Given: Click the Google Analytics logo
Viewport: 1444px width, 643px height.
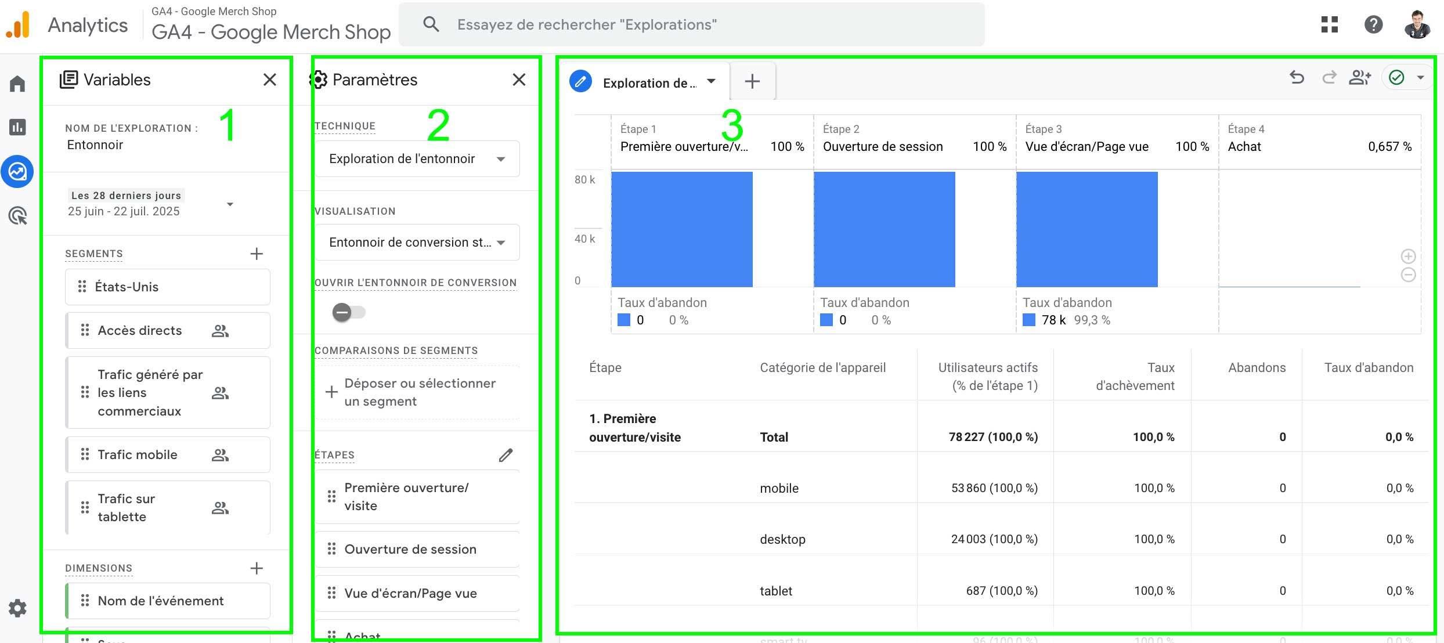Looking at the screenshot, I should coord(17,25).
